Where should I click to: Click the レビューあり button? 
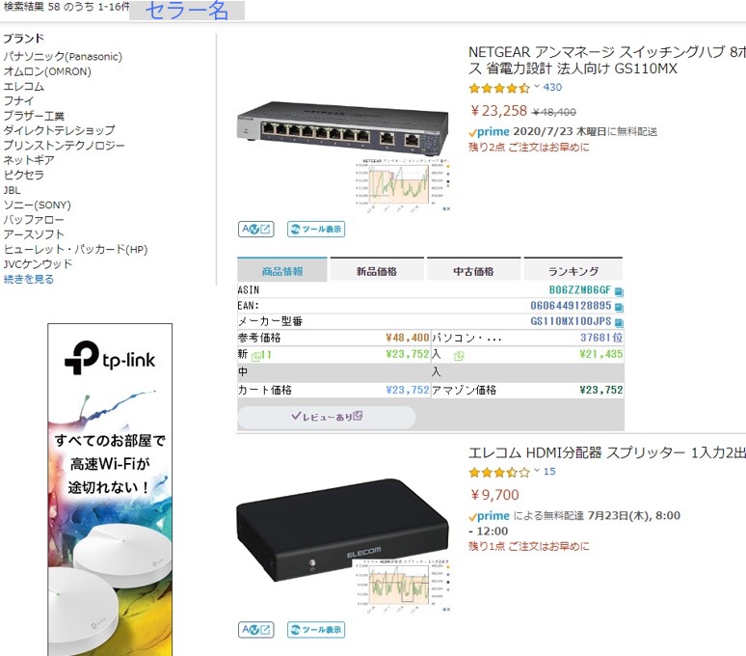click(327, 417)
